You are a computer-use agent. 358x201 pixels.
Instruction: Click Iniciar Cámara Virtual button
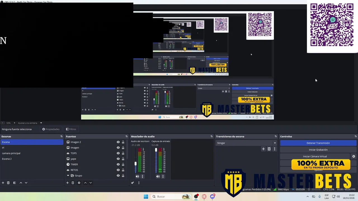pyautogui.click(x=315, y=156)
